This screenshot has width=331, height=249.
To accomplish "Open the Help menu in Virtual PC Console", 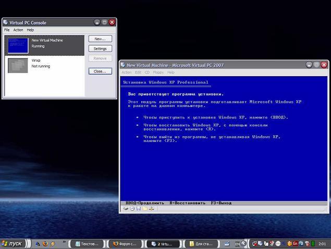I will (x=30, y=30).
